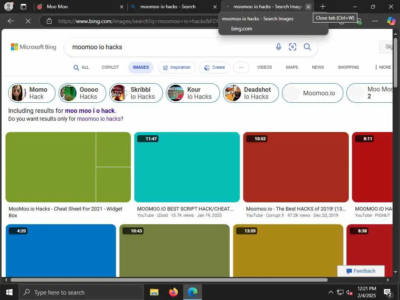Select the Momo Hack suggestion chip
The width and height of the screenshot is (400, 300).
[x=32, y=93]
